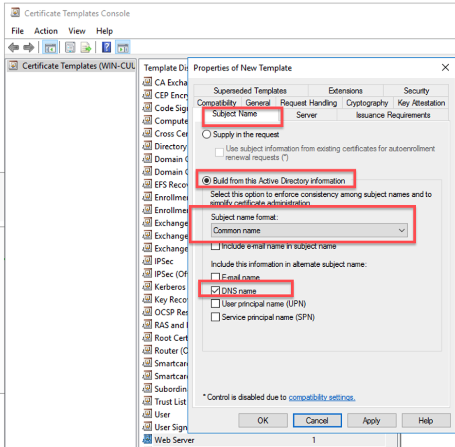Click the Export List toolbar icon
This screenshot has height=447, width=455.
click(x=86, y=47)
